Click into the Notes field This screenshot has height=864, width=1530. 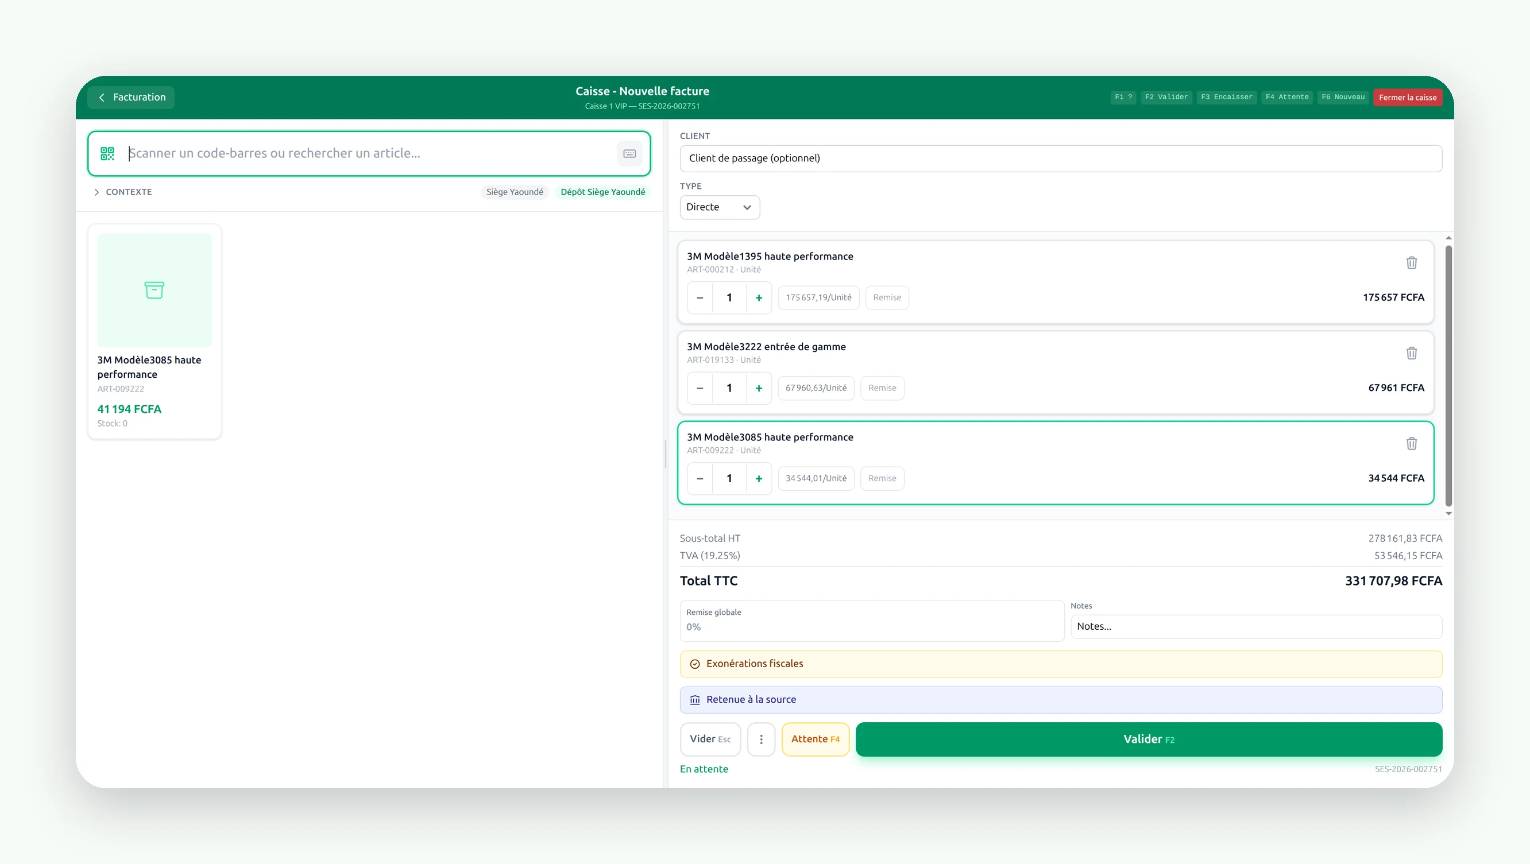1256,626
